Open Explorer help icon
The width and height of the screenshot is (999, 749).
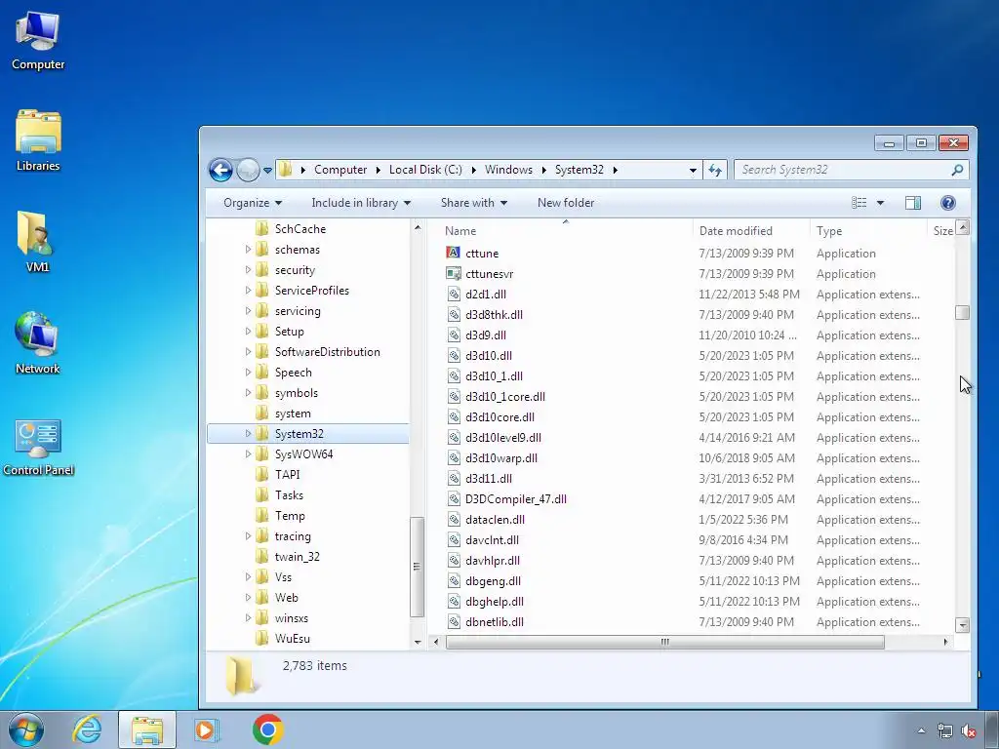coord(947,203)
